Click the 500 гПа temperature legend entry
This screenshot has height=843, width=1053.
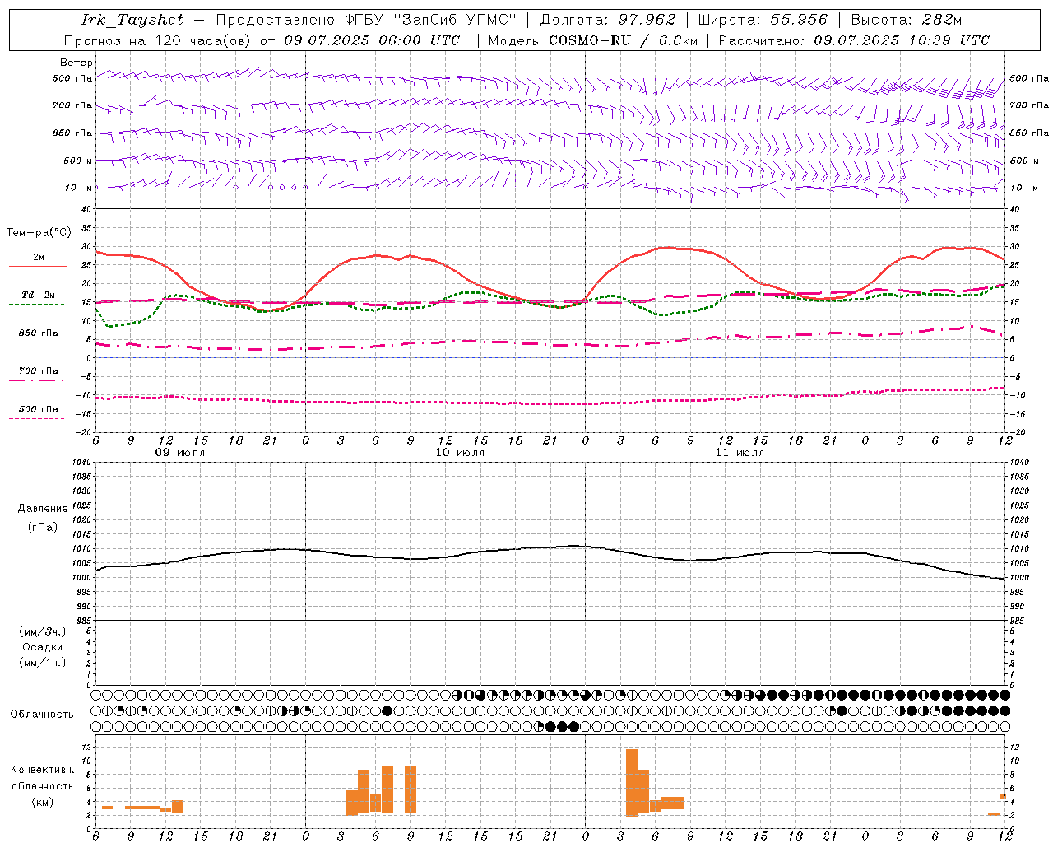point(39,409)
